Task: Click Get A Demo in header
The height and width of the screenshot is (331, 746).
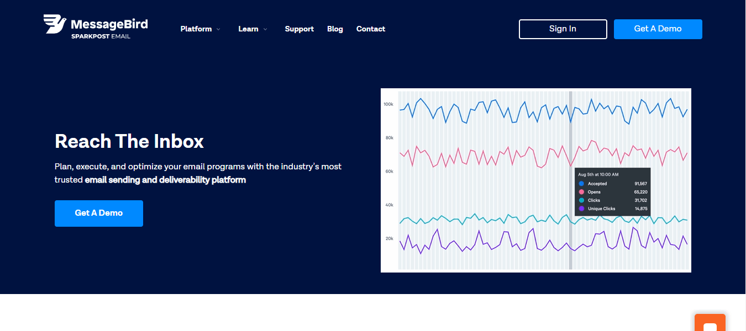Action: [x=658, y=29]
